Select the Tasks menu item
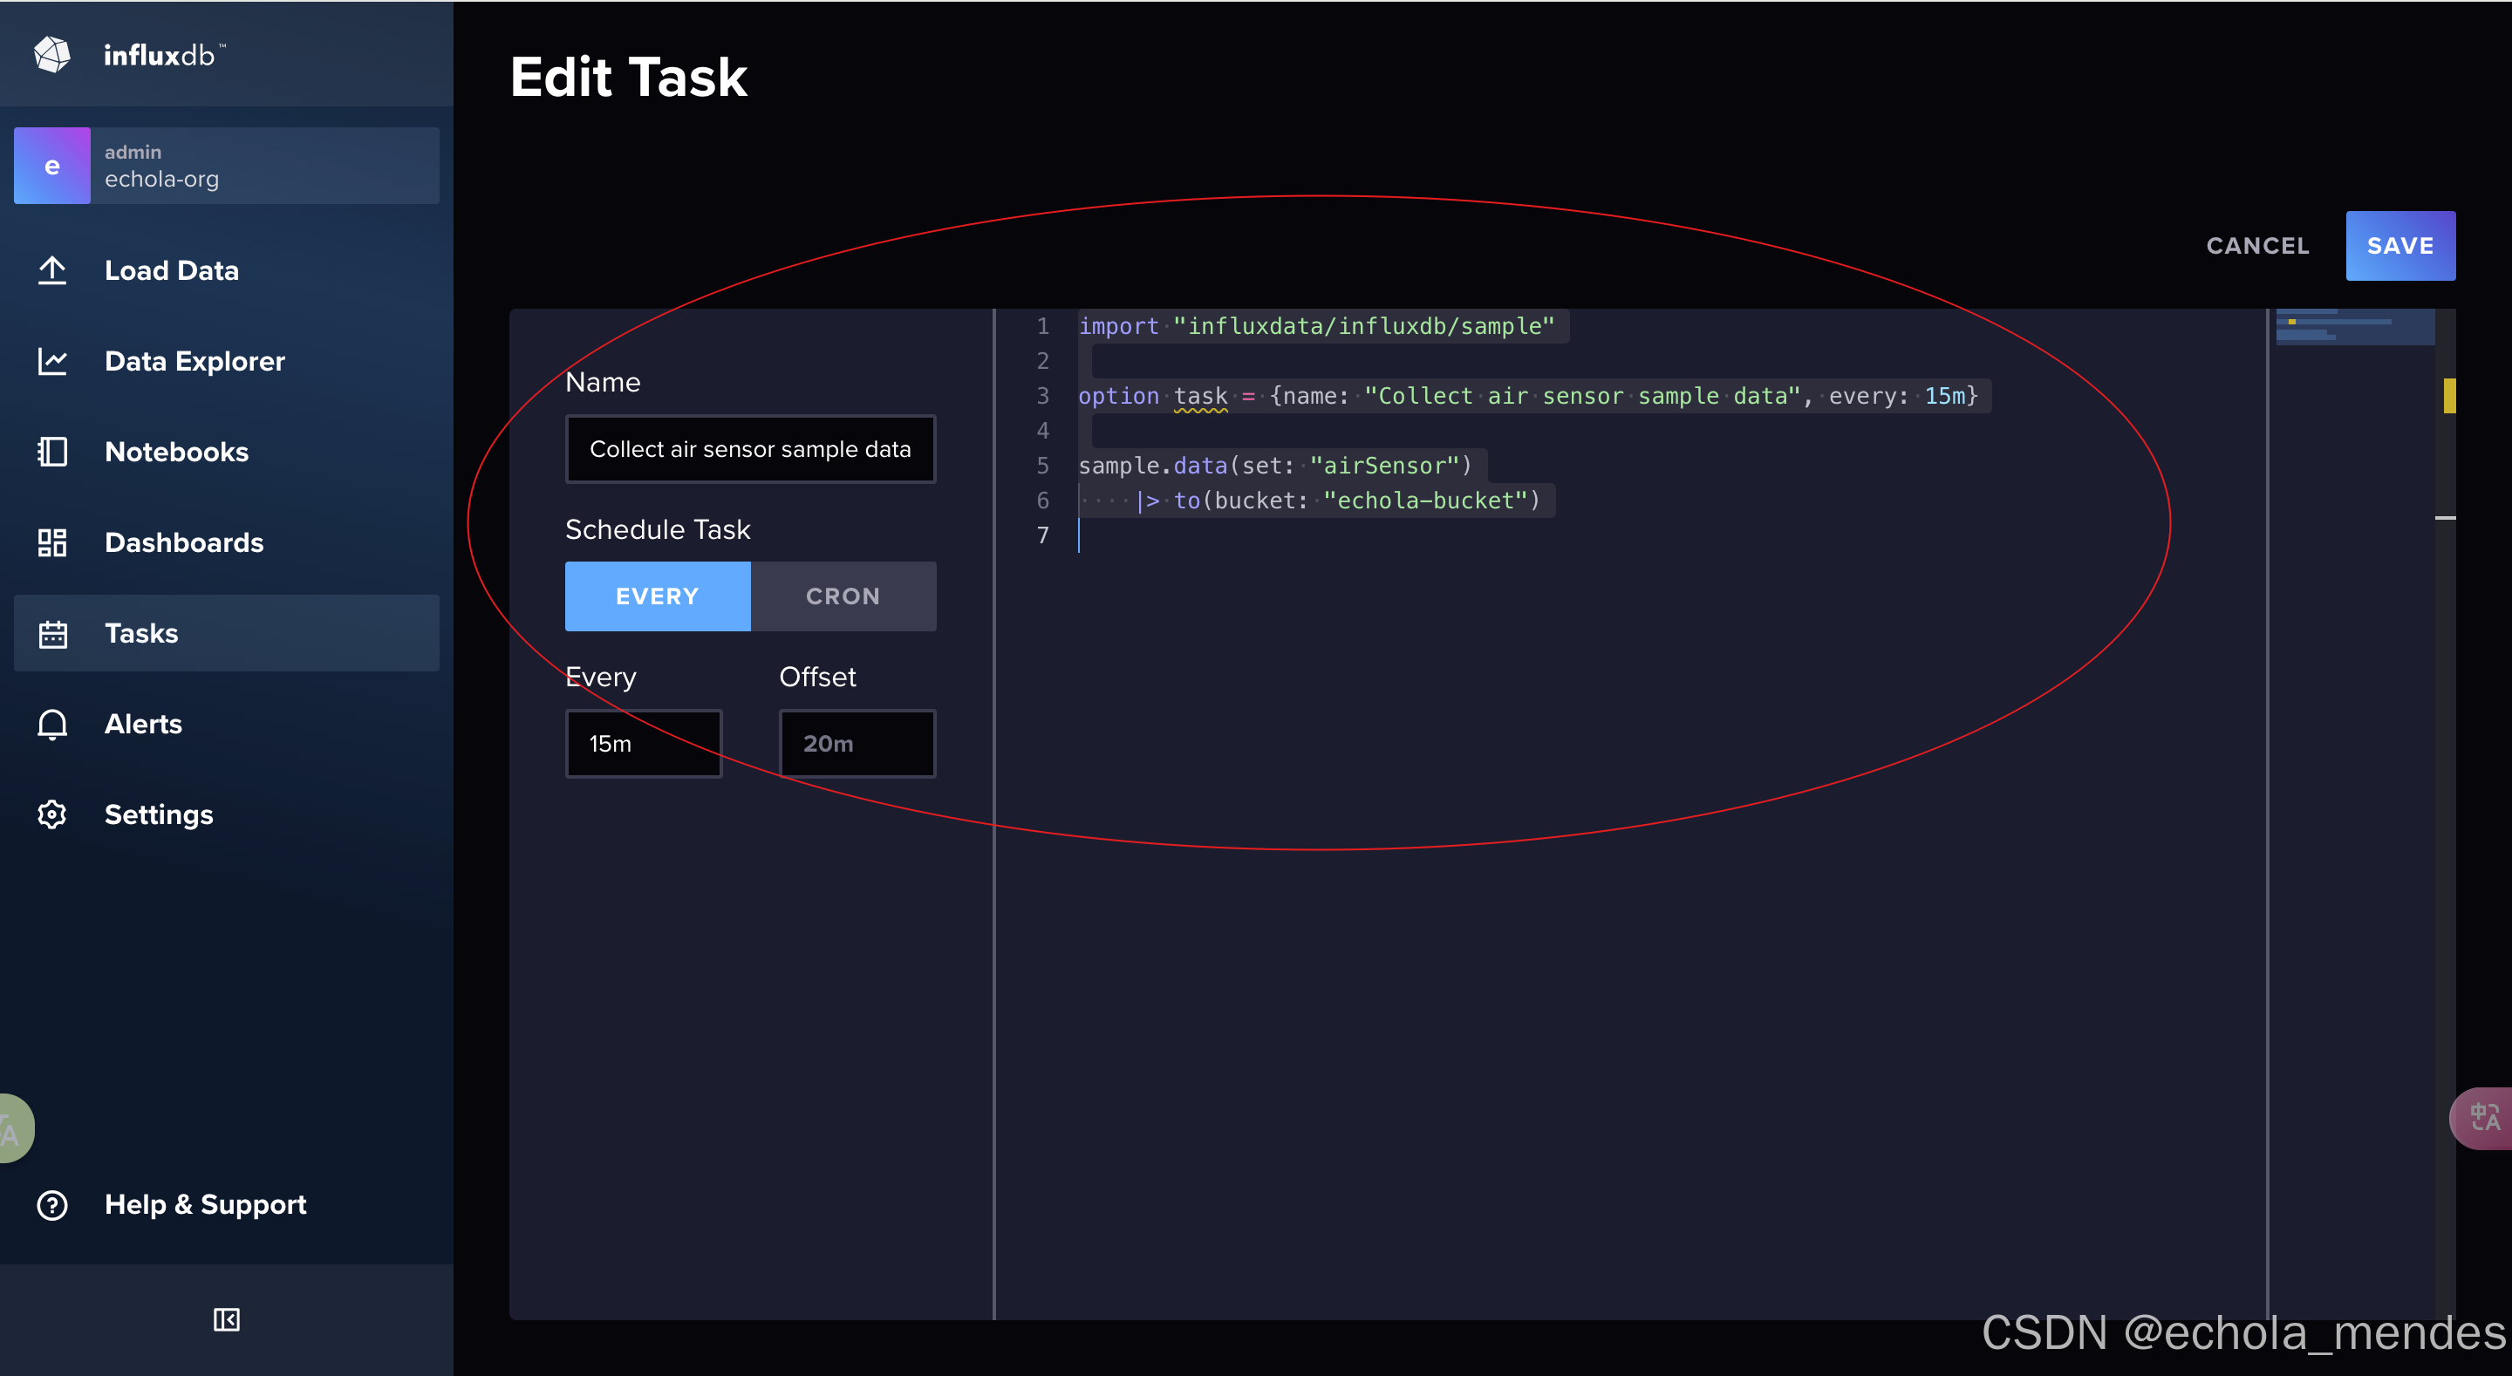The height and width of the screenshot is (1376, 2512). [226, 633]
